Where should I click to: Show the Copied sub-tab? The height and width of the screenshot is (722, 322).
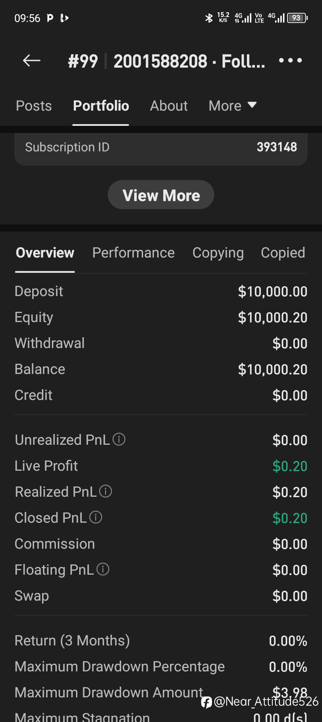tap(283, 253)
